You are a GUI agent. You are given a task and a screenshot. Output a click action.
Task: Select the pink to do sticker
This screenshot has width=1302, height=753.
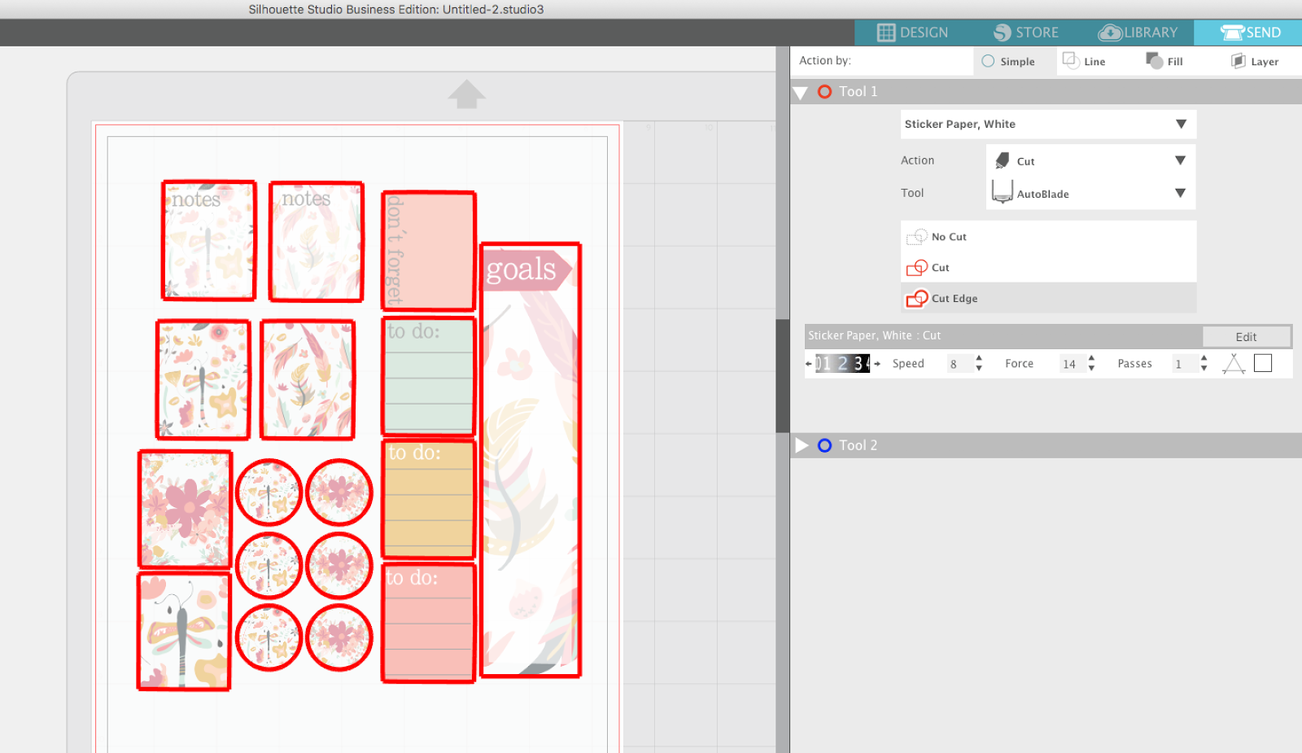coord(429,622)
